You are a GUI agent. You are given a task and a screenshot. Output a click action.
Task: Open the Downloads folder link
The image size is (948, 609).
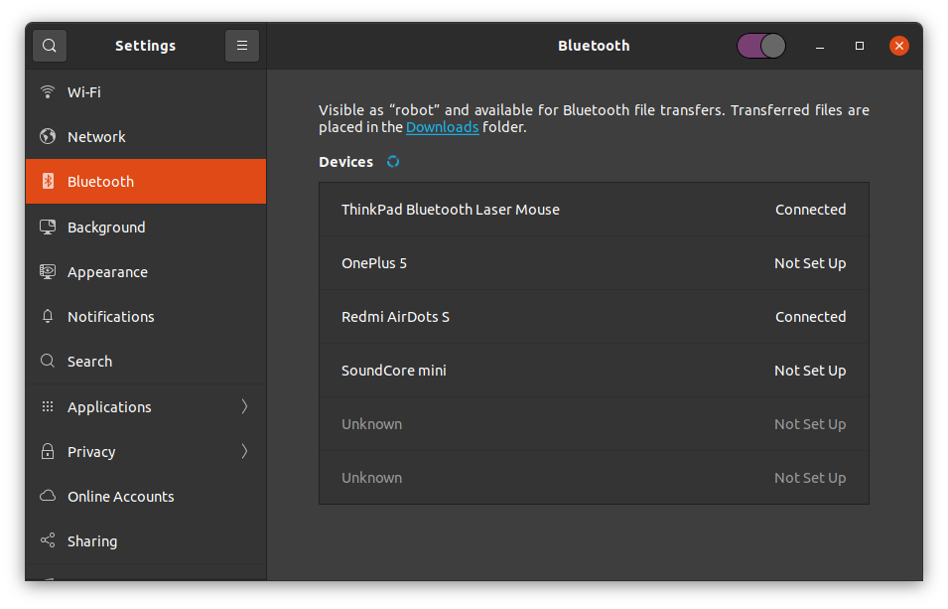click(442, 127)
